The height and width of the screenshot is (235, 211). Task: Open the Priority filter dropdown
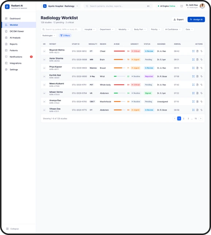[x=156, y=29]
